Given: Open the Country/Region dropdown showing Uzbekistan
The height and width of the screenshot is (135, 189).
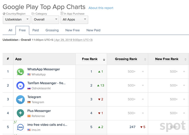Looking at the screenshot, I should pyautogui.click(x=17, y=20).
